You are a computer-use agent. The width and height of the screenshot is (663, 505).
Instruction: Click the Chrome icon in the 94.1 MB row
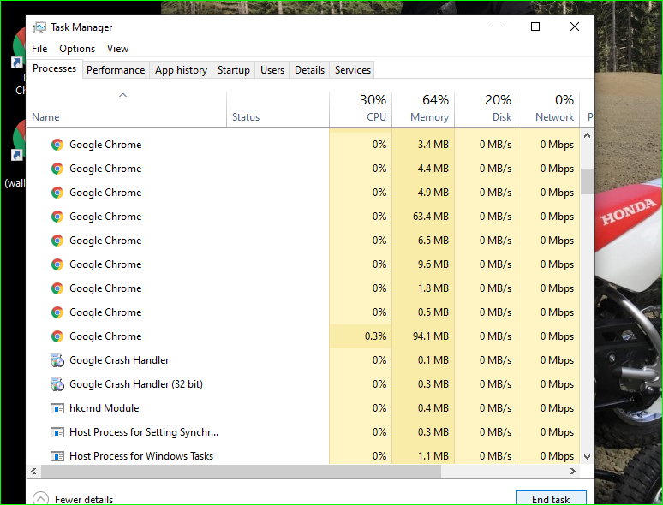(57, 336)
